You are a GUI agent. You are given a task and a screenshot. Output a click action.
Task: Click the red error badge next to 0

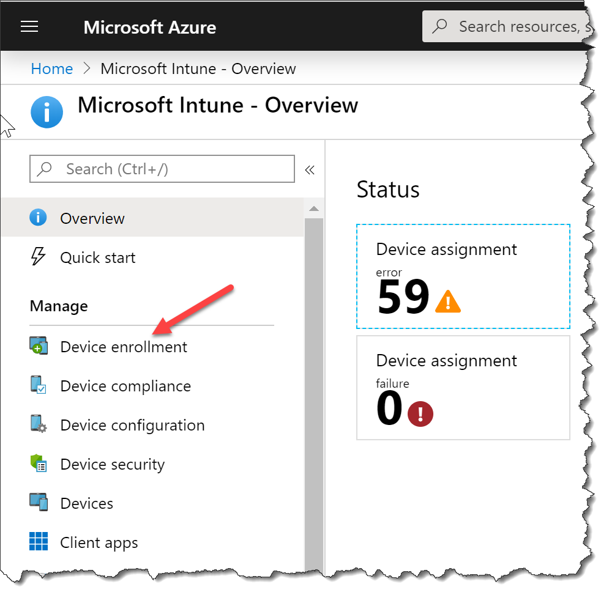tap(420, 414)
